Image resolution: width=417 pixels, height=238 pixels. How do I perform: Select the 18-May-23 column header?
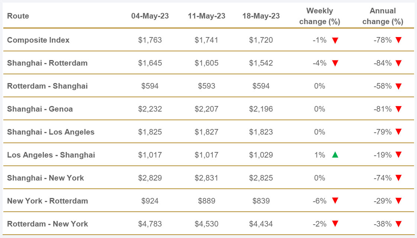pos(261,16)
